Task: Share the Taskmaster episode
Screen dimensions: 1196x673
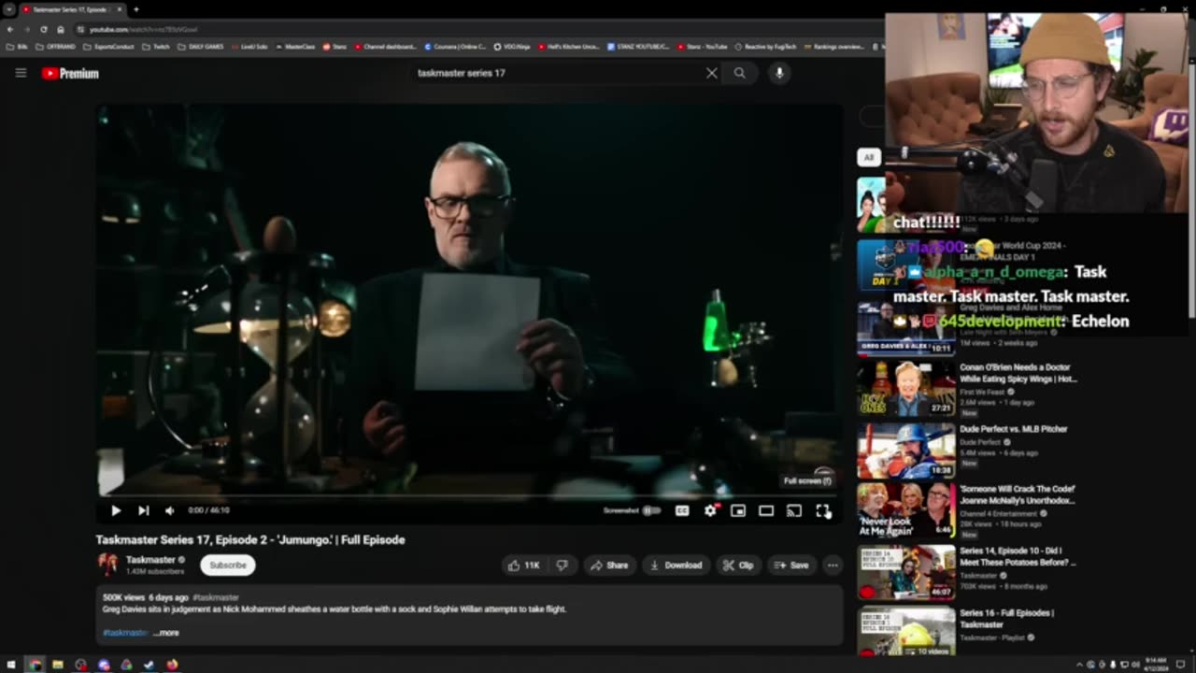Action: pos(608,566)
